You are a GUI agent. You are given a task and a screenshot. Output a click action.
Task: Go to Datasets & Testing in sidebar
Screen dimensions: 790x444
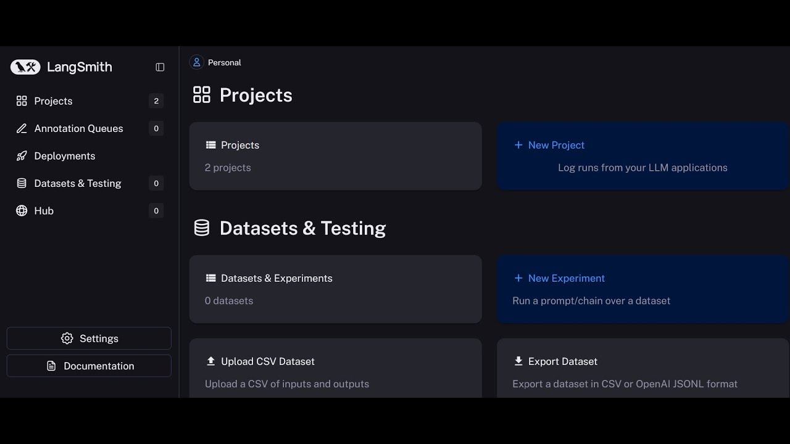pyautogui.click(x=78, y=183)
